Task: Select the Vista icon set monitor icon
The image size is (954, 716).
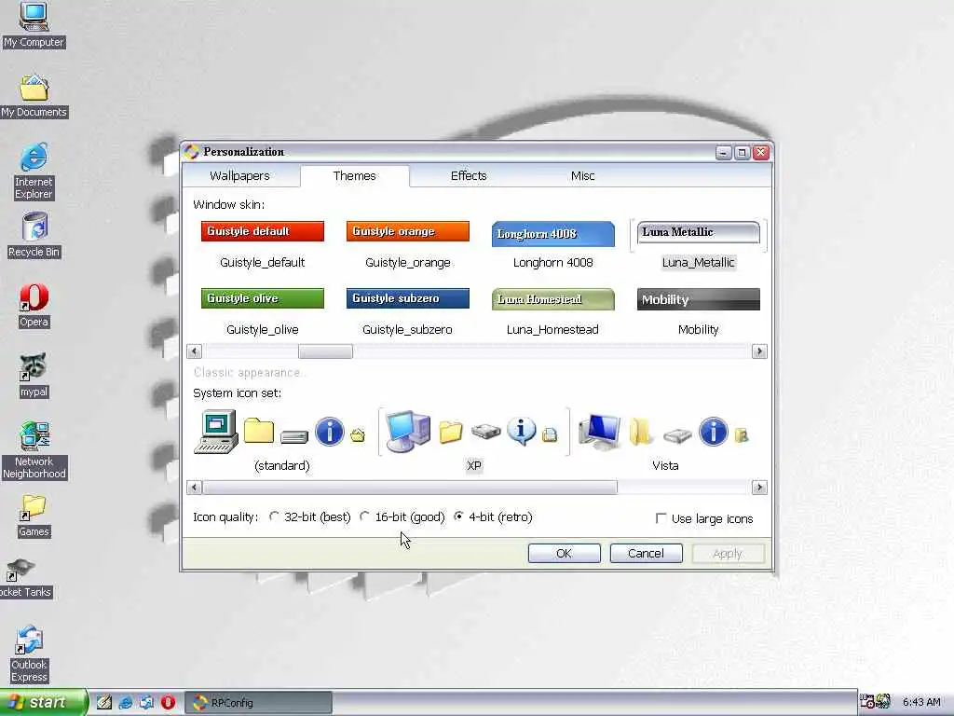Action: coord(600,432)
